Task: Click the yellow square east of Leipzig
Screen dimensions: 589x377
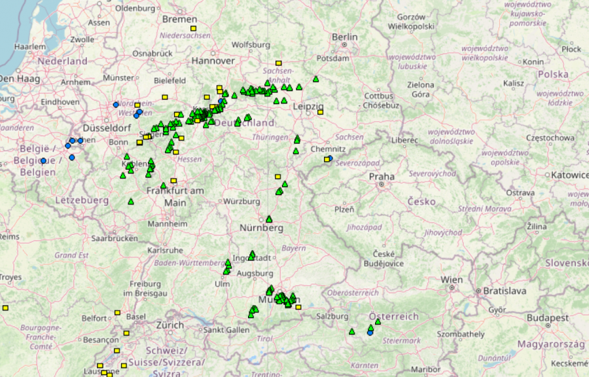Action: [320, 112]
